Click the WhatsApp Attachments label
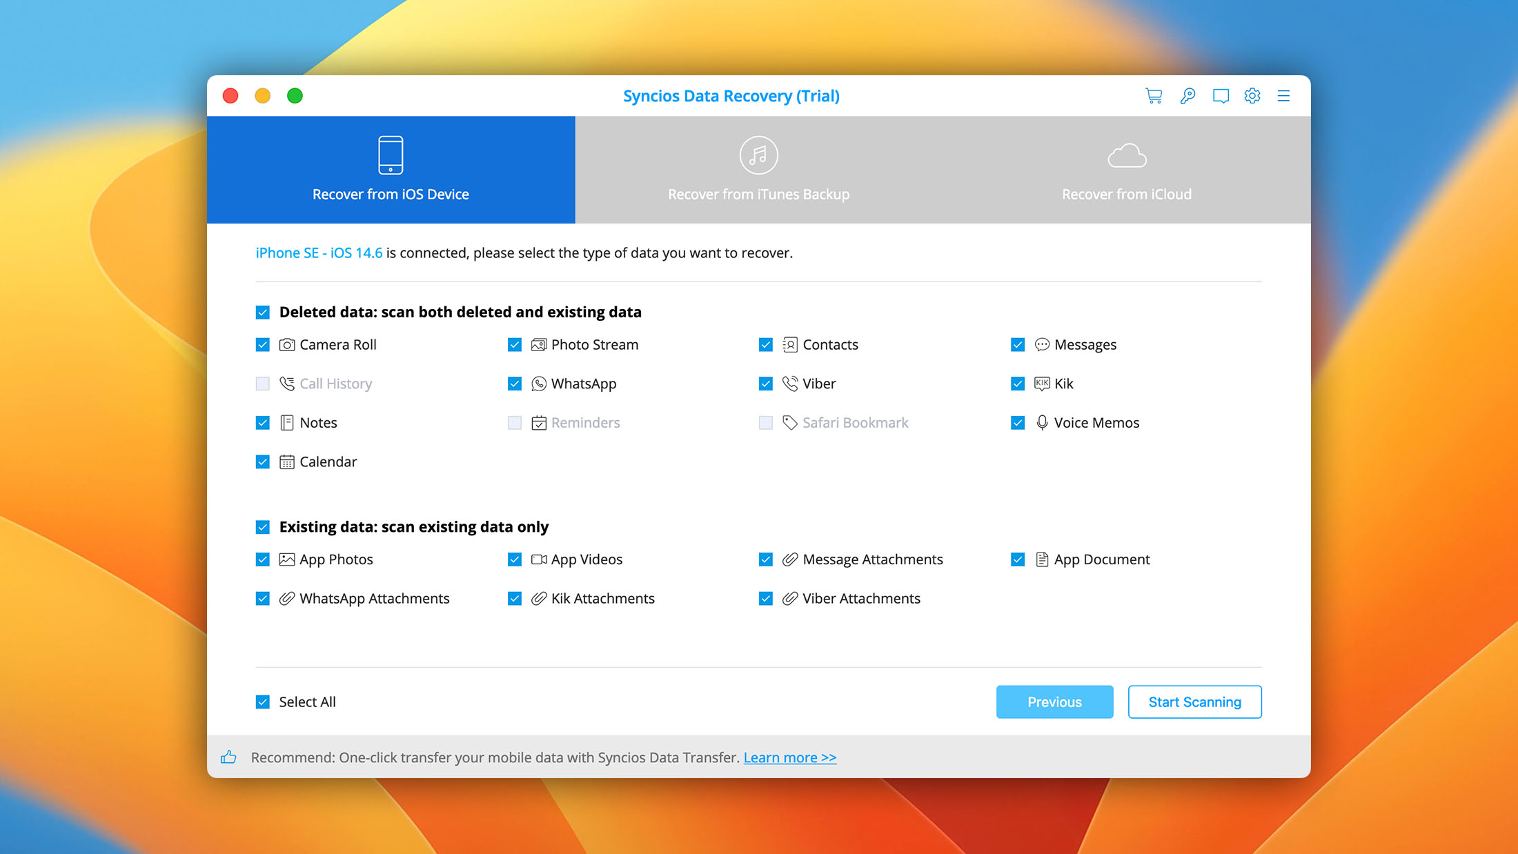 (x=375, y=599)
